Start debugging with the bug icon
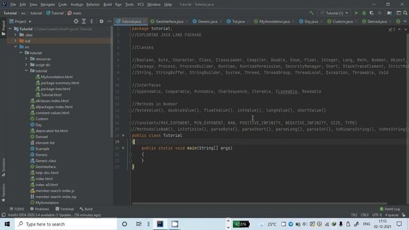This screenshot has width=409, height=230. (x=364, y=13)
